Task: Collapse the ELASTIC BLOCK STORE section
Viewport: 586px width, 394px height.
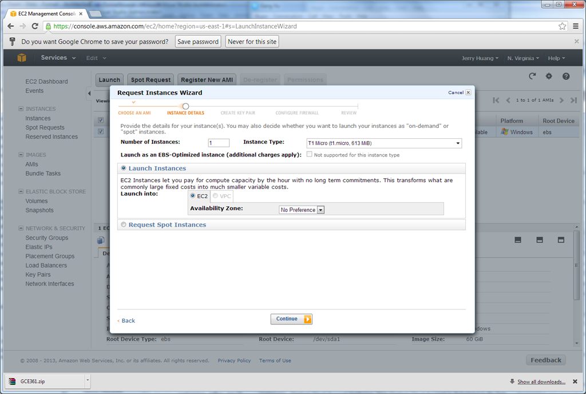Action: (21, 191)
